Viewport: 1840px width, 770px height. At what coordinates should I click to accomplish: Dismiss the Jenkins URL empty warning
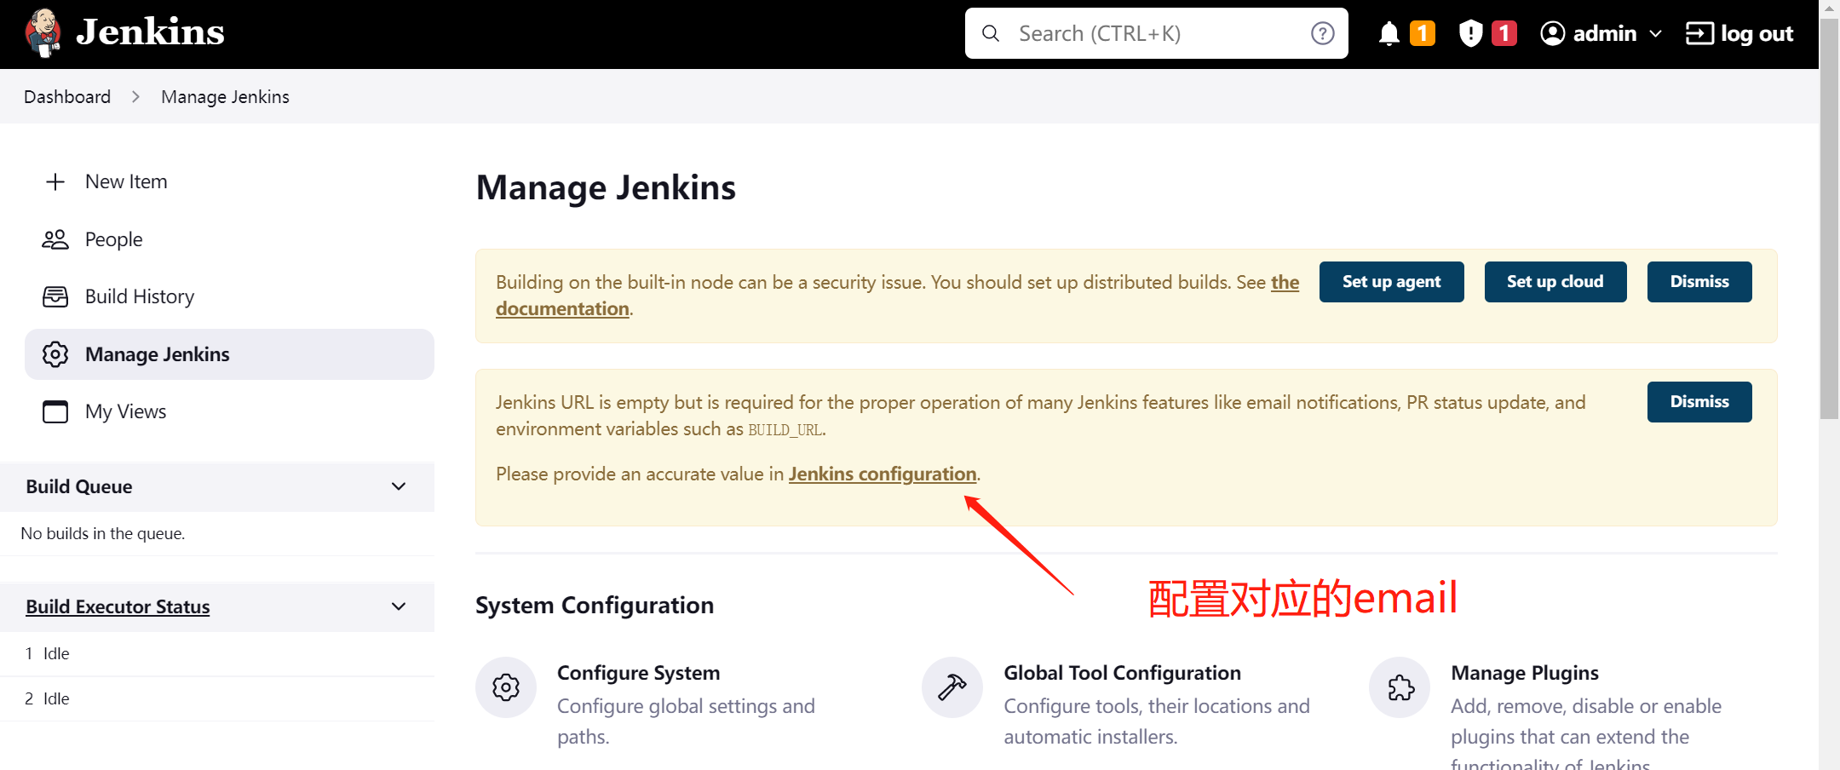(1699, 402)
